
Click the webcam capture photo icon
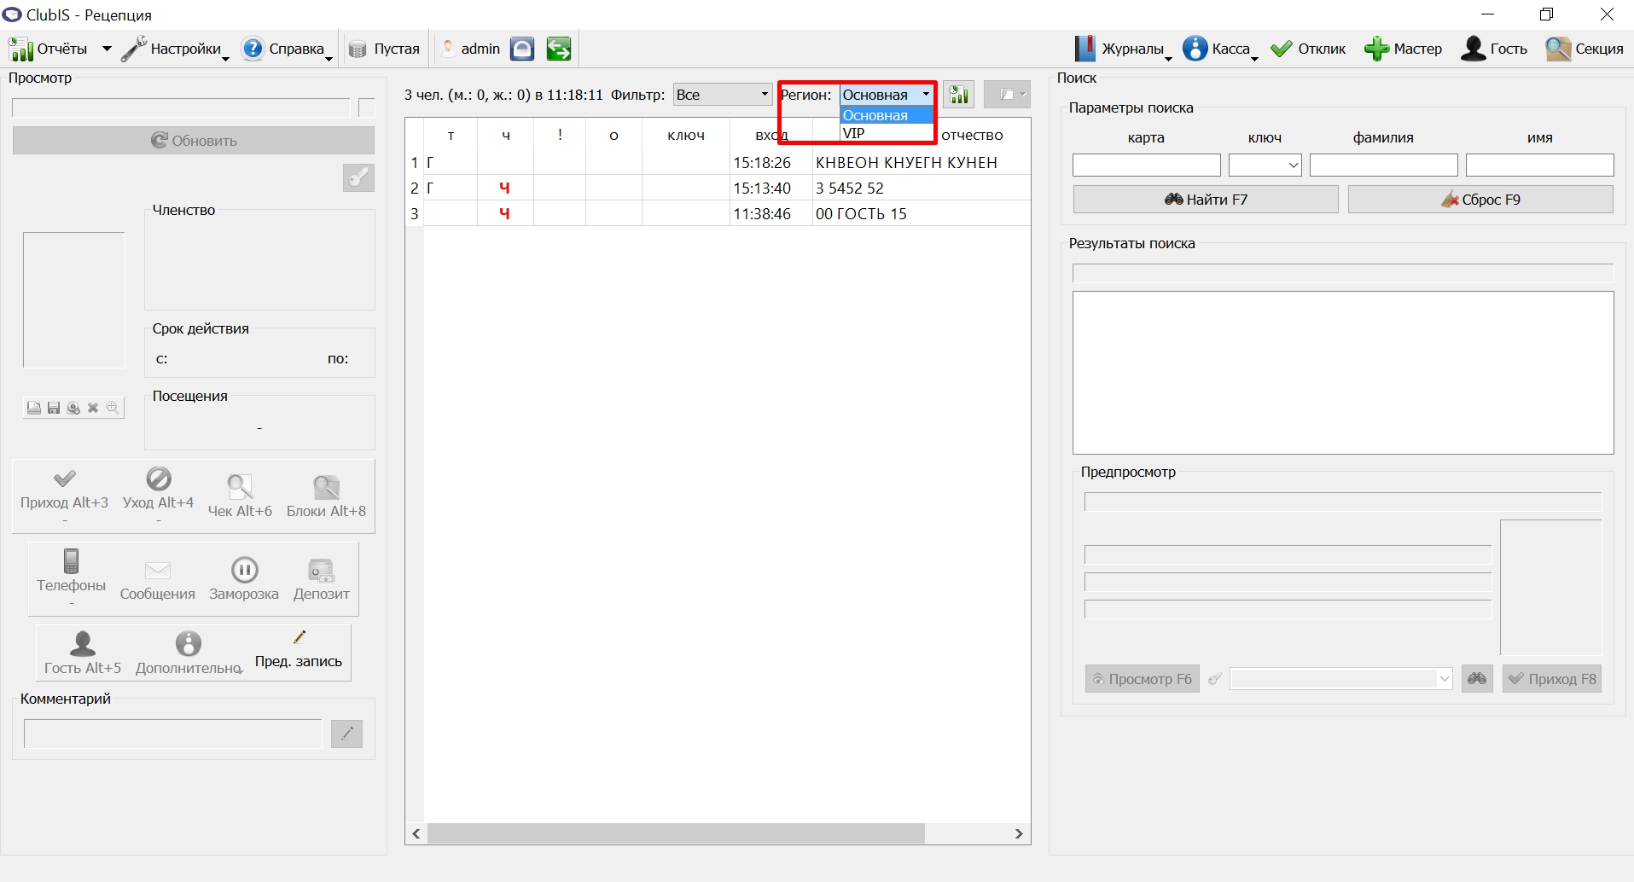tap(73, 408)
